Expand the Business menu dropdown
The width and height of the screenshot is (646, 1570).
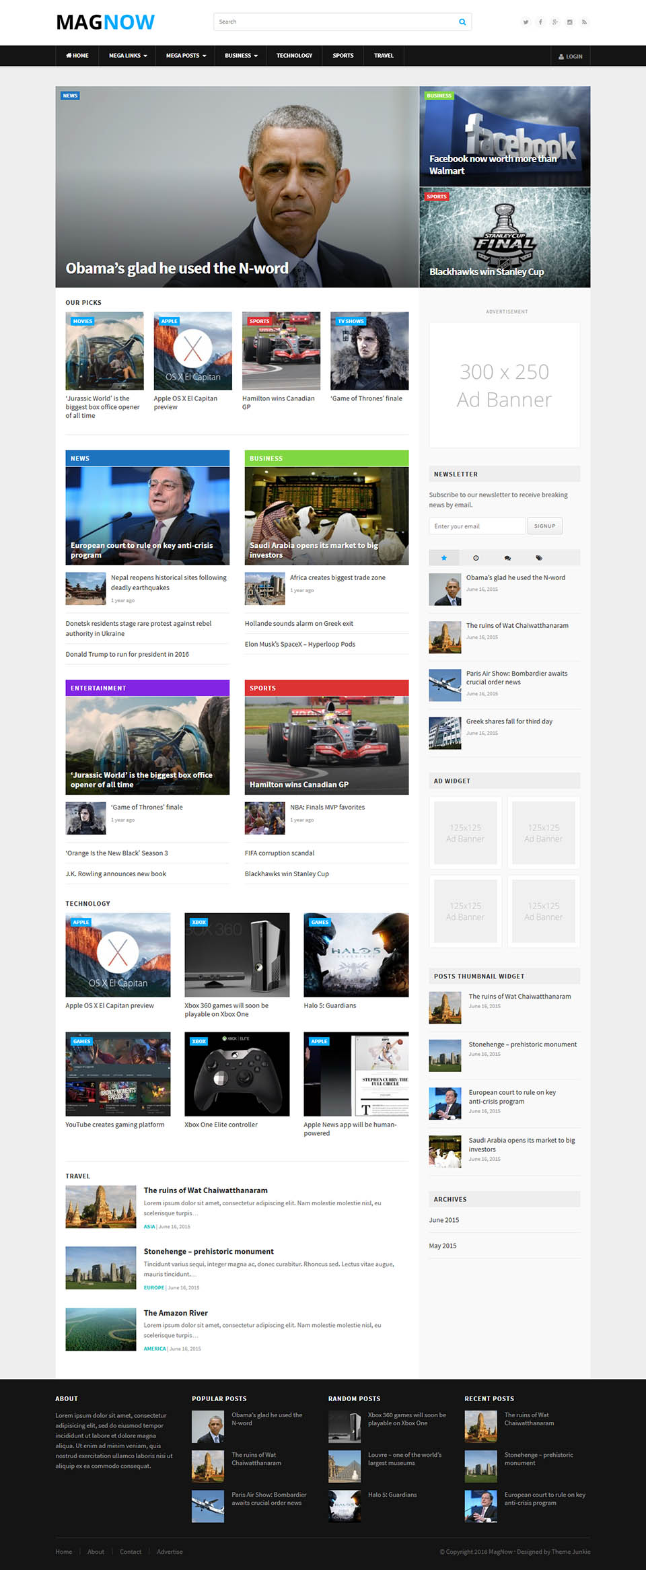pos(241,56)
